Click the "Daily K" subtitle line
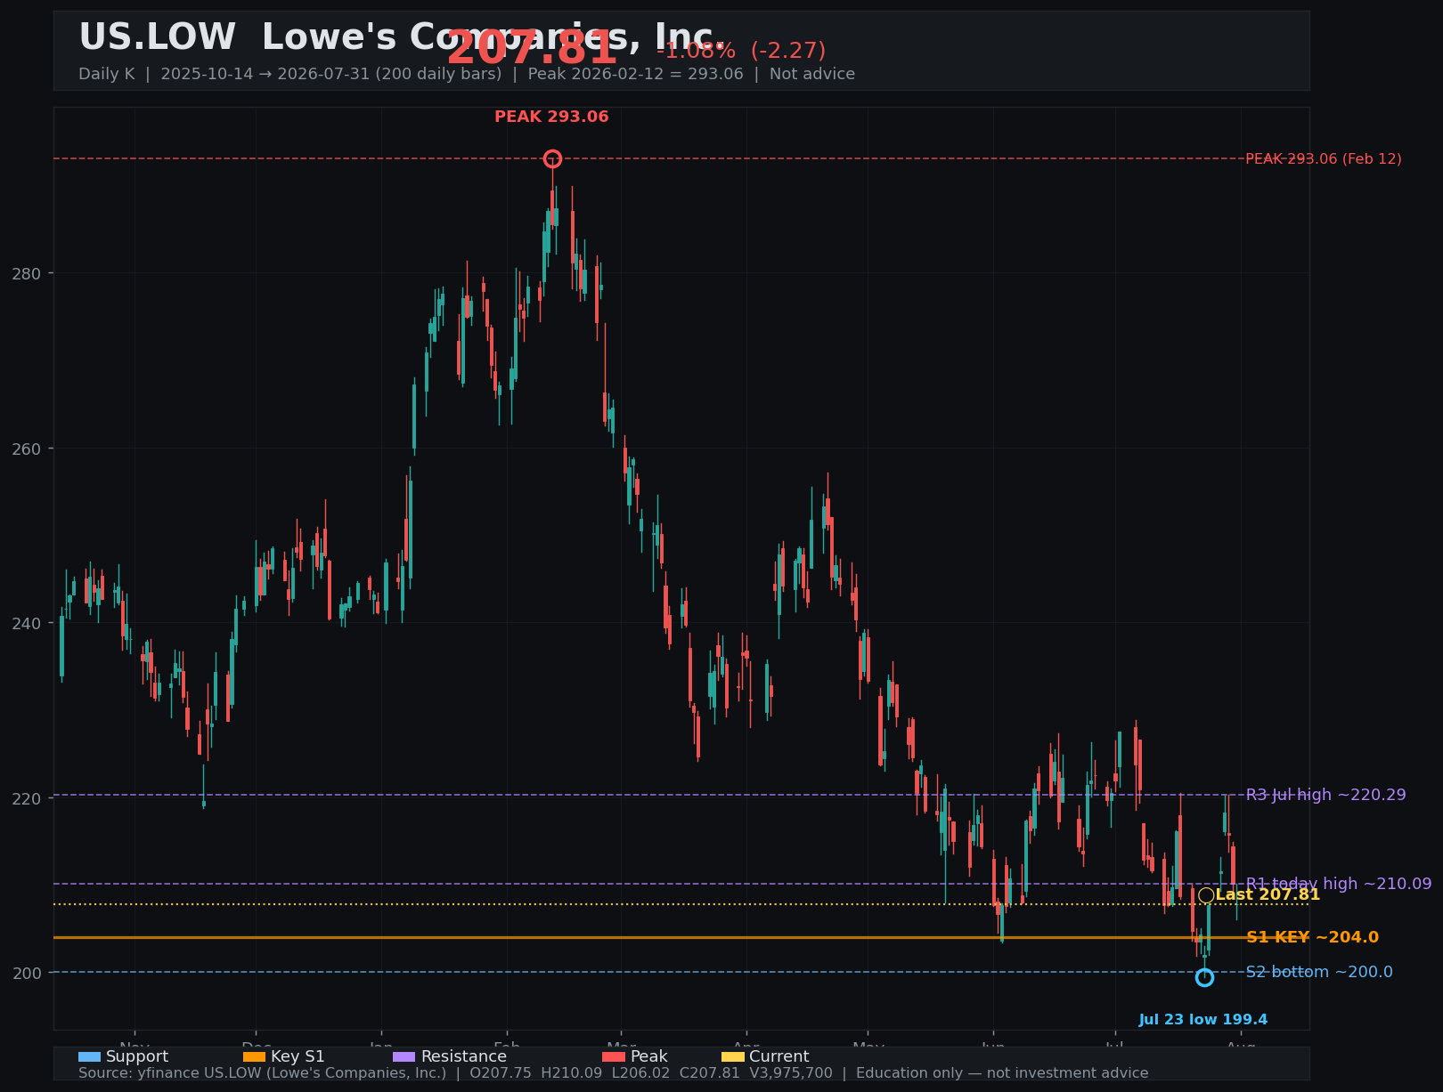This screenshot has height=1092, width=1443. (x=467, y=74)
